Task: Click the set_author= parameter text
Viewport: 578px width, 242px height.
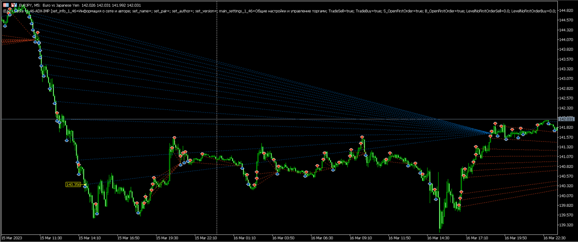Action: [182, 11]
